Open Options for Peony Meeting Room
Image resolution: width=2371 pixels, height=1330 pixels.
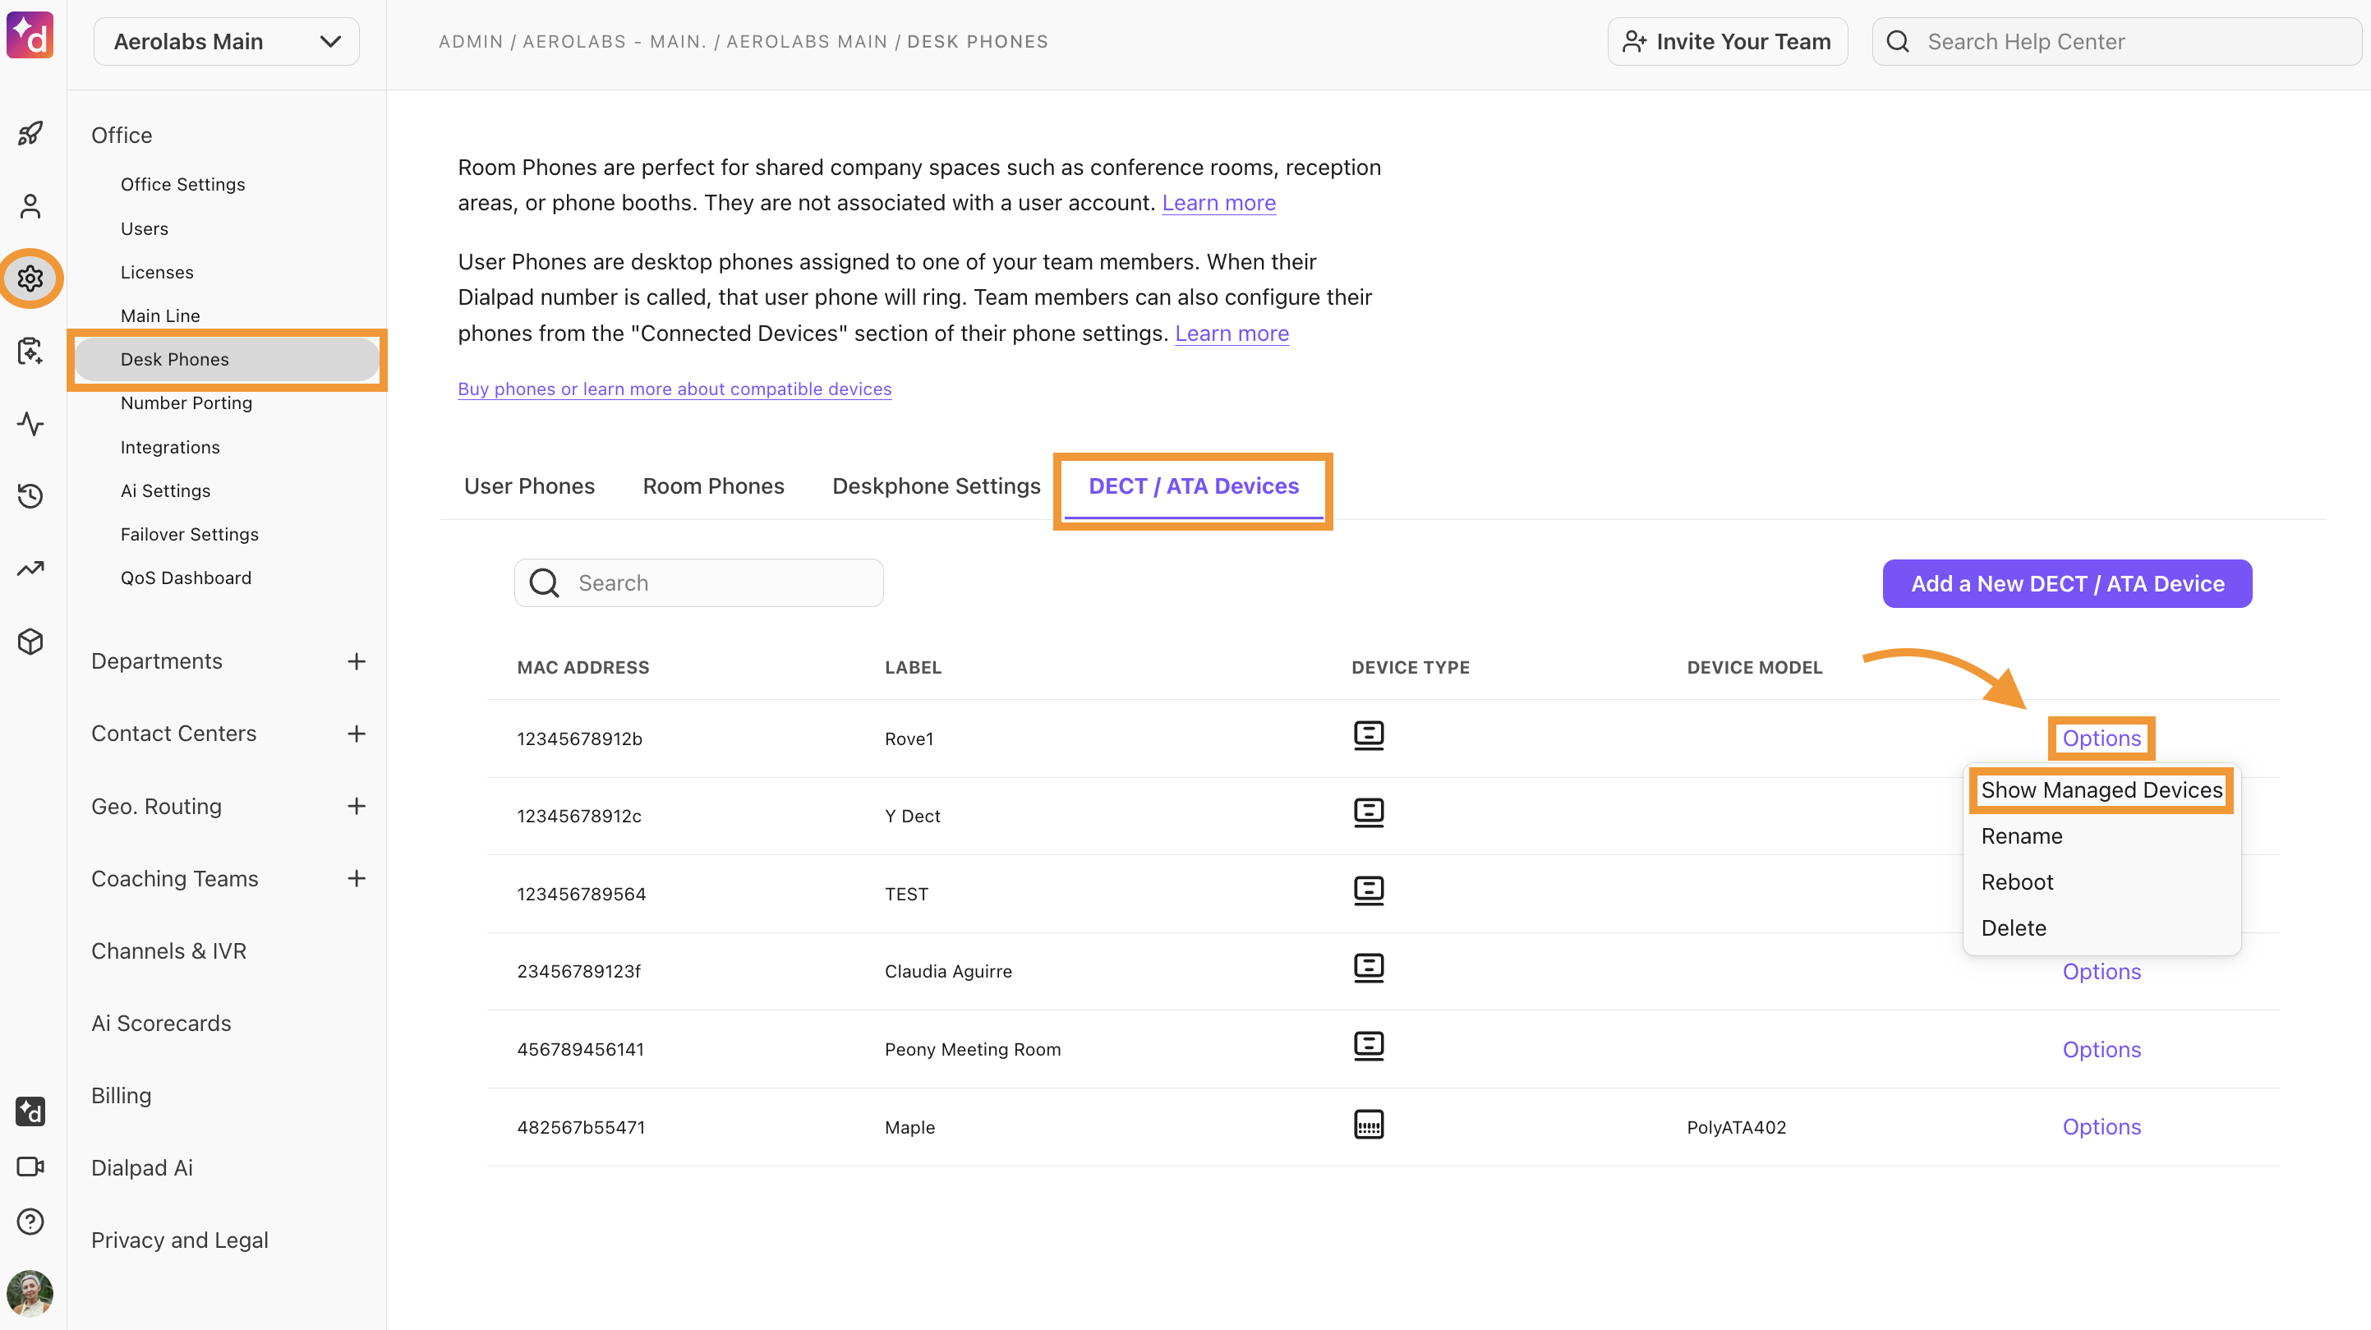2102,1049
